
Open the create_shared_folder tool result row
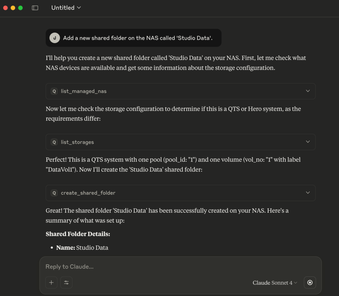click(180, 193)
